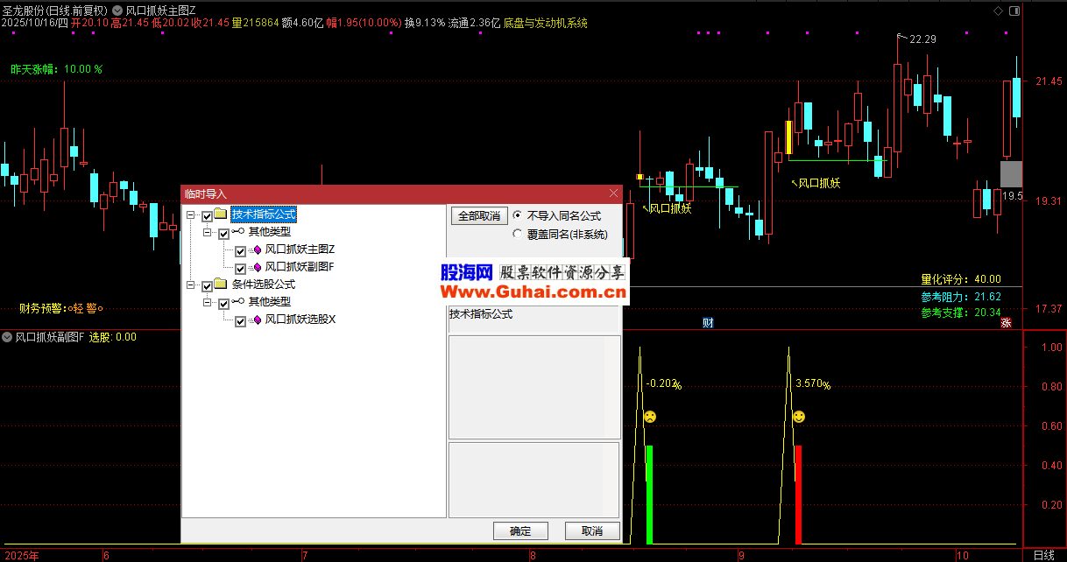This screenshot has height=562, width=1067.
Task: Click the 全部取消 button
Action: pyautogui.click(x=478, y=215)
